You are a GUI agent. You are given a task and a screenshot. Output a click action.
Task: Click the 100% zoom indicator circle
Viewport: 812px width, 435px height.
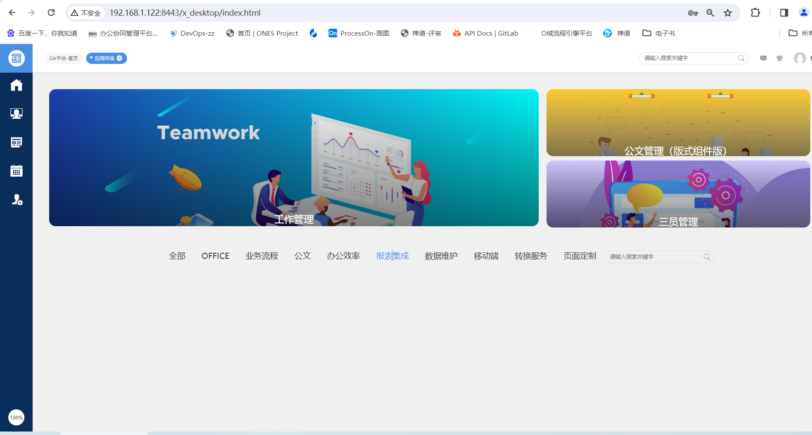[16, 418]
